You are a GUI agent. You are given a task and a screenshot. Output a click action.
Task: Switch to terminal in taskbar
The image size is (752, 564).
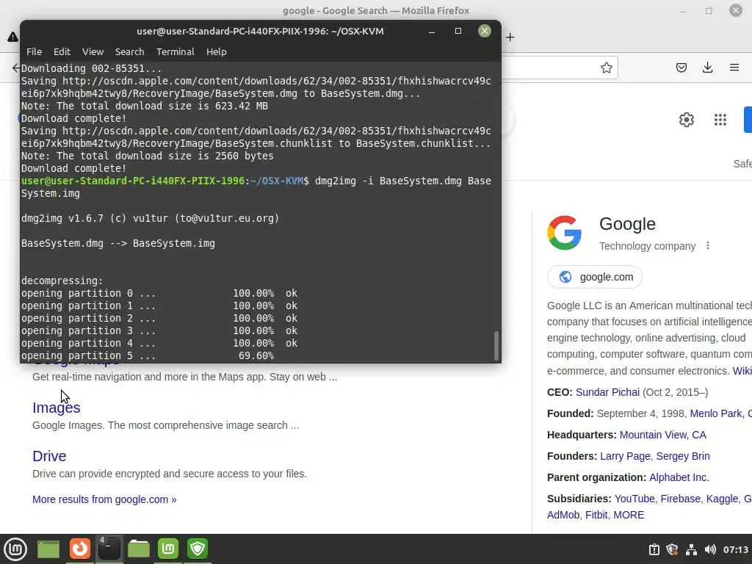click(x=109, y=549)
